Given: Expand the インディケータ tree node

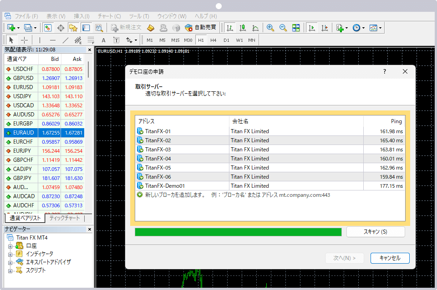Looking at the screenshot, I should [10, 255].
